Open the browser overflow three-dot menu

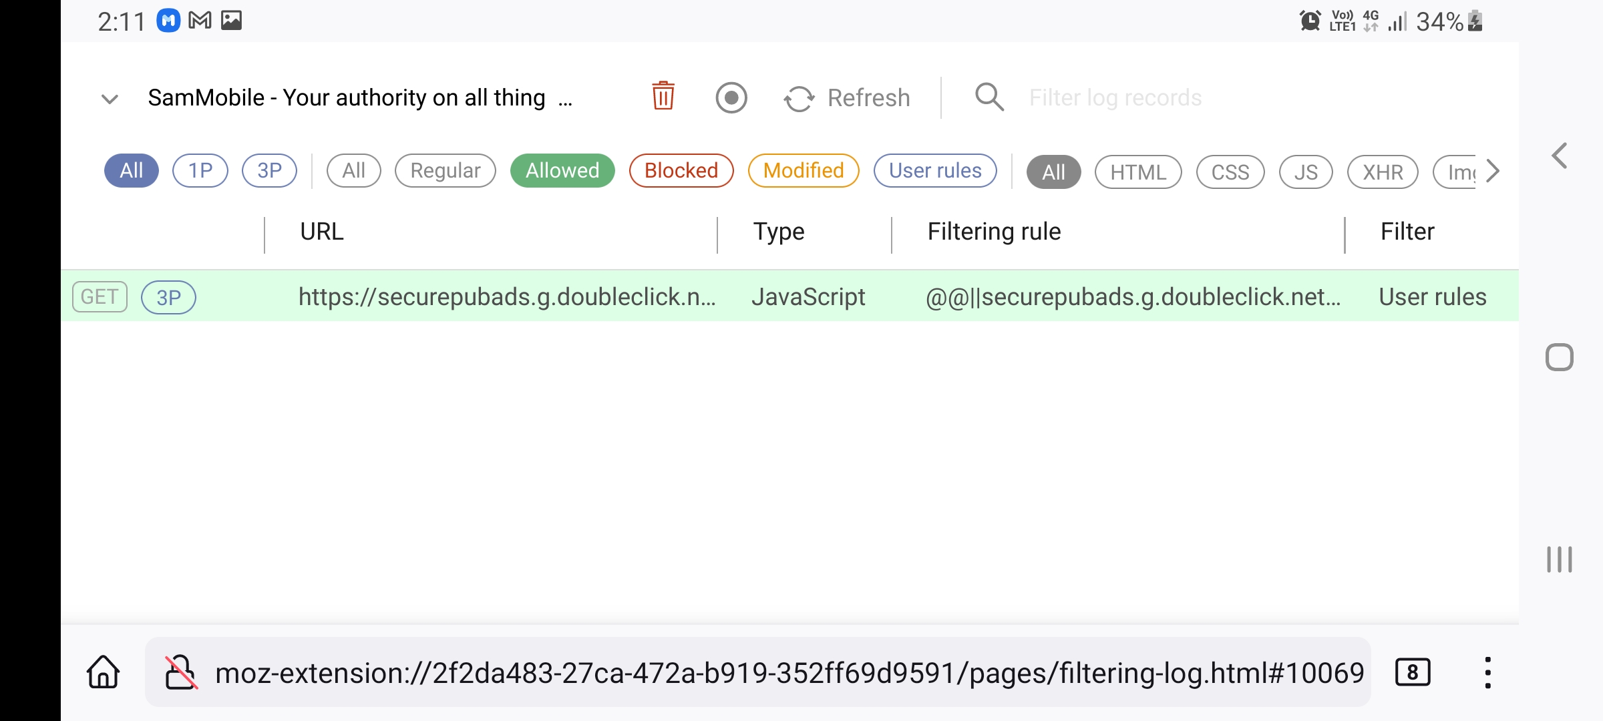point(1487,672)
